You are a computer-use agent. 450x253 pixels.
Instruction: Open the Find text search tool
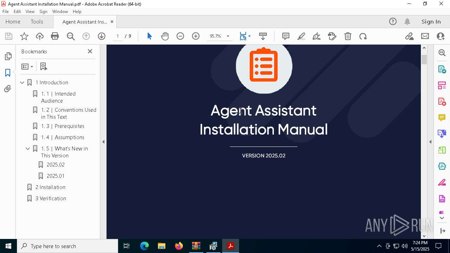71,36
